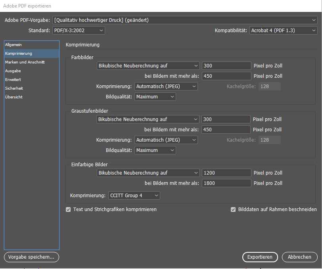Open Farbbilder resampling method dropdown
The height and width of the screenshot is (269, 322).
point(148,66)
